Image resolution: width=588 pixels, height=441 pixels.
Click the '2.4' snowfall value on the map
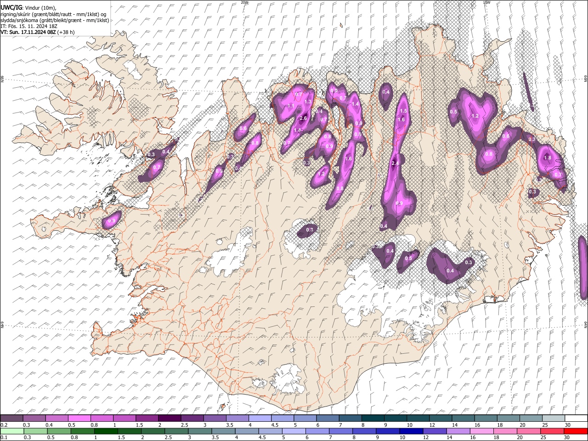pos(395,164)
